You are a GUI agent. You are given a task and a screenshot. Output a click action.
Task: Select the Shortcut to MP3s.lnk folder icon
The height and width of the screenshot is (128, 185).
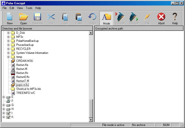coord(13,89)
